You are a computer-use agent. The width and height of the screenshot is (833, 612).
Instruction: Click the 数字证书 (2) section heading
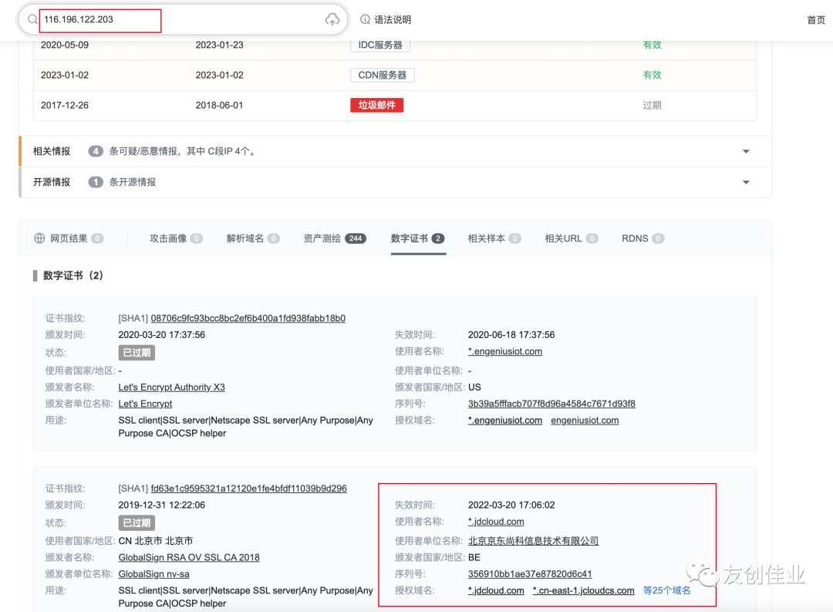coord(73,276)
